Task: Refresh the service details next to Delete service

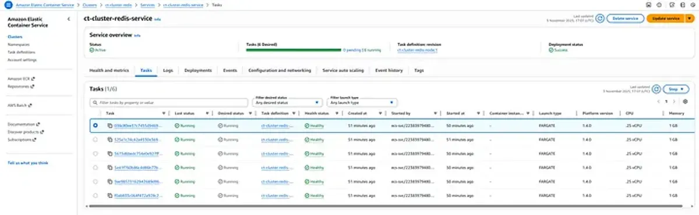Action: coord(600,19)
